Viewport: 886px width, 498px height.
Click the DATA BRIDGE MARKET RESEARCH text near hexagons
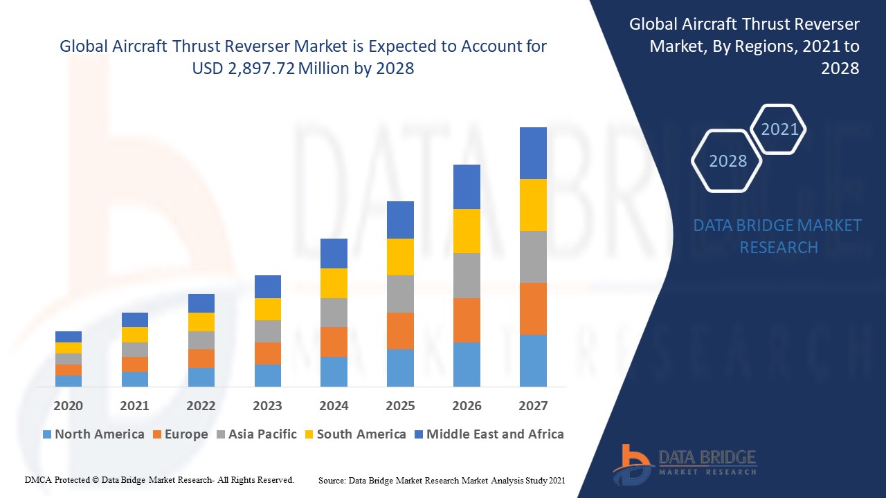pyautogui.click(x=779, y=236)
